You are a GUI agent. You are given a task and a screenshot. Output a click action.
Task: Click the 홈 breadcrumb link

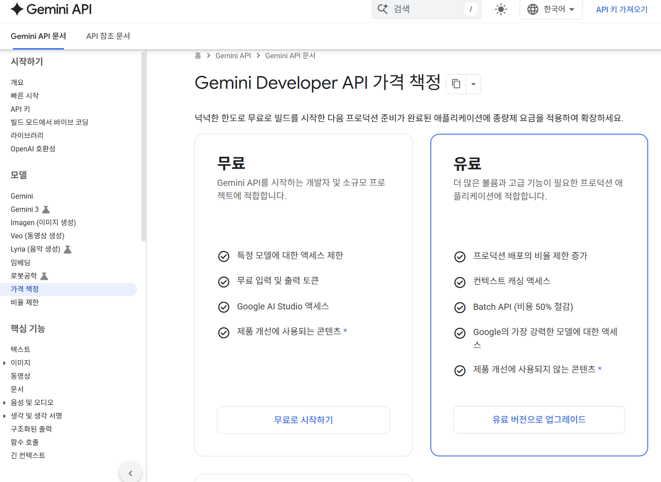[x=198, y=56]
